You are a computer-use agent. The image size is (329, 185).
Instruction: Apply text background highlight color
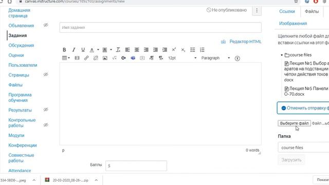[104, 50]
